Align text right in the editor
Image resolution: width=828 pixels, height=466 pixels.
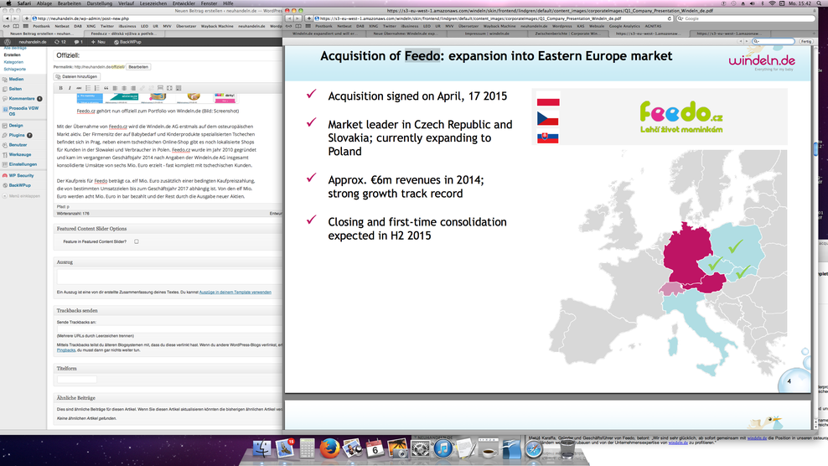[133, 88]
